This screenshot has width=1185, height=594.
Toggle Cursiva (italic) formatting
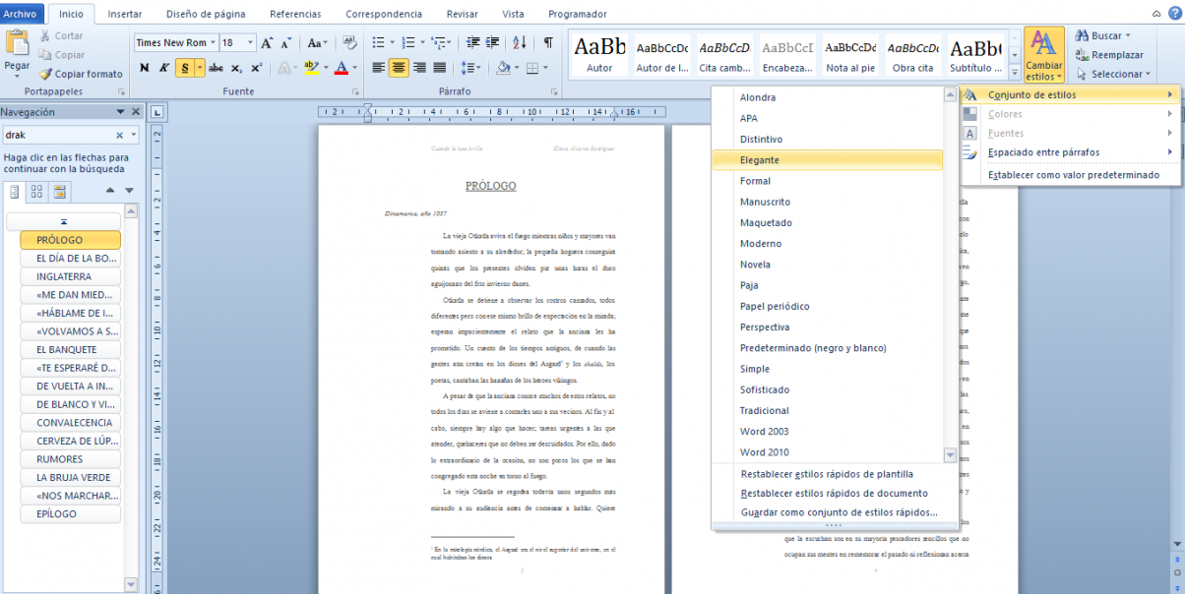click(x=161, y=67)
